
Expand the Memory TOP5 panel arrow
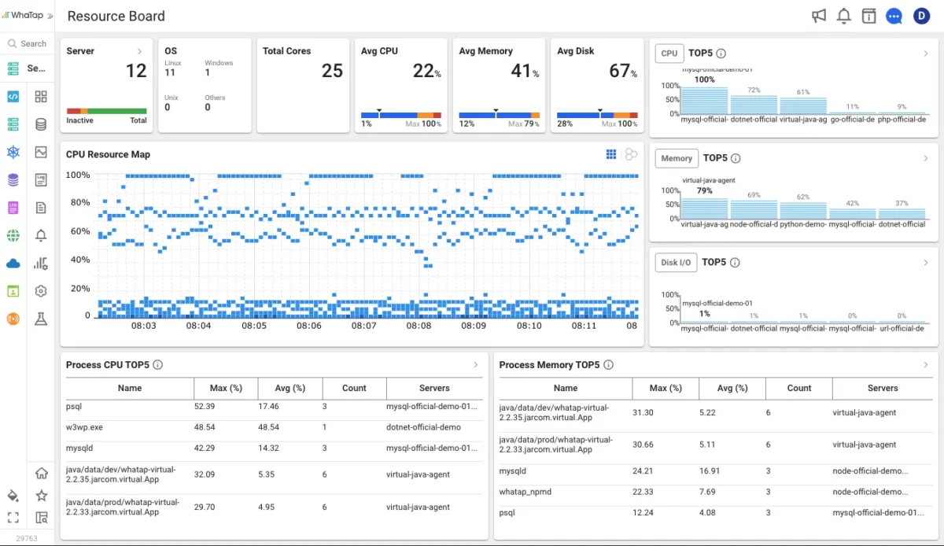pyautogui.click(x=925, y=158)
